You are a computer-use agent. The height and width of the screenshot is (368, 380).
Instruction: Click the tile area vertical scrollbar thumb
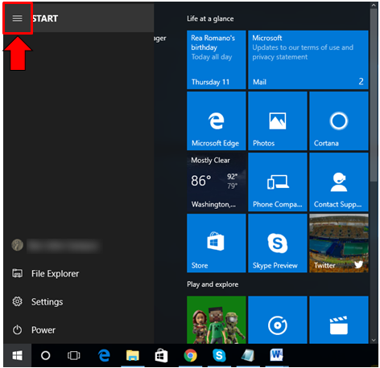pos(374,95)
